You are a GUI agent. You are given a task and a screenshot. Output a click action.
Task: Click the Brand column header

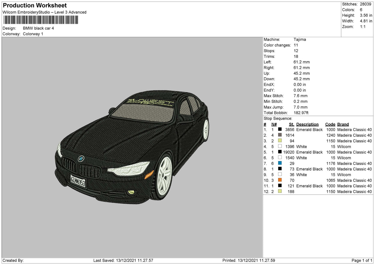click(343, 124)
